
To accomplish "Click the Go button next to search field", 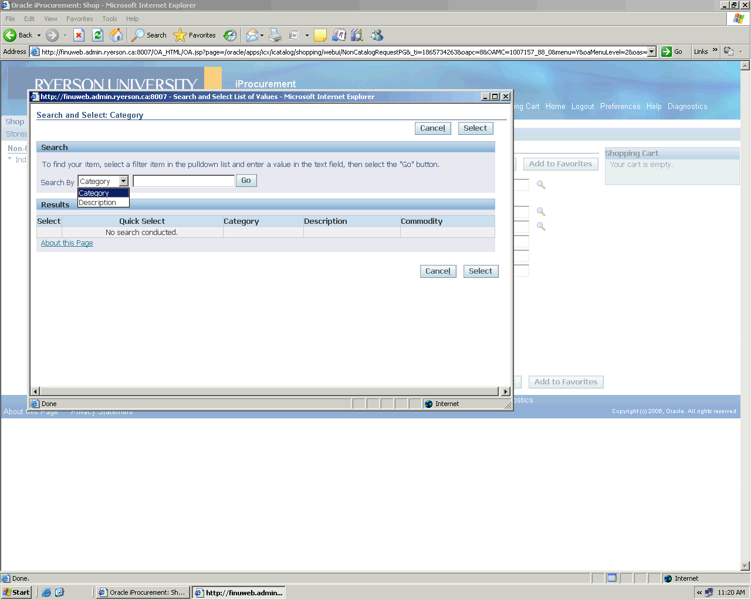I will tap(246, 180).
